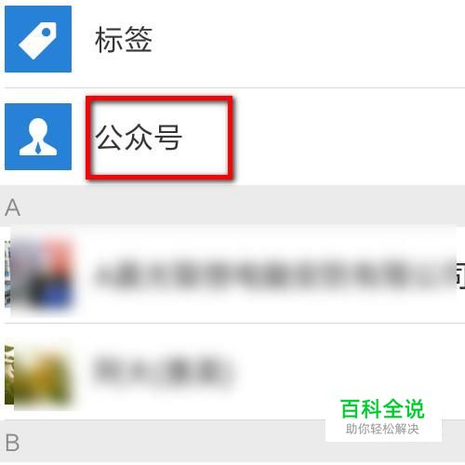Select the 标签 label text
The width and height of the screenshot is (465, 465).
point(124,39)
